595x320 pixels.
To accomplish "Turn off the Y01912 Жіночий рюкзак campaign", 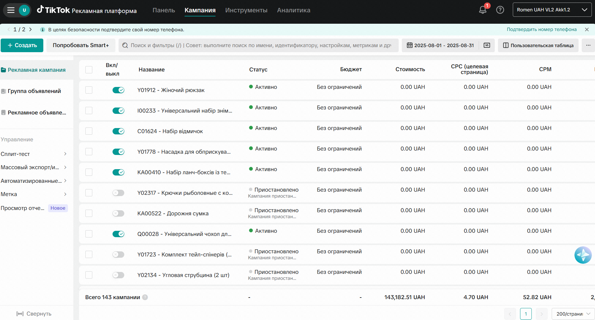I will pos(118,90).
